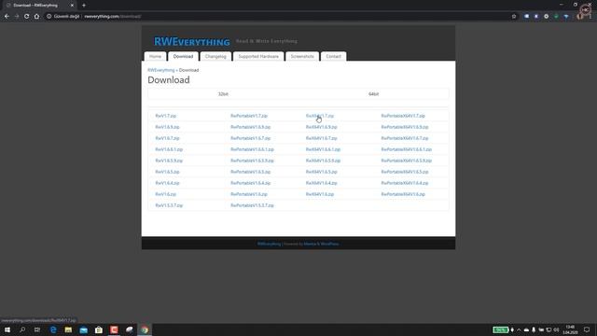This screenshot has height=336, width=597.
Task: Download RwV1.6.4.zip
Action: point(167,183)
